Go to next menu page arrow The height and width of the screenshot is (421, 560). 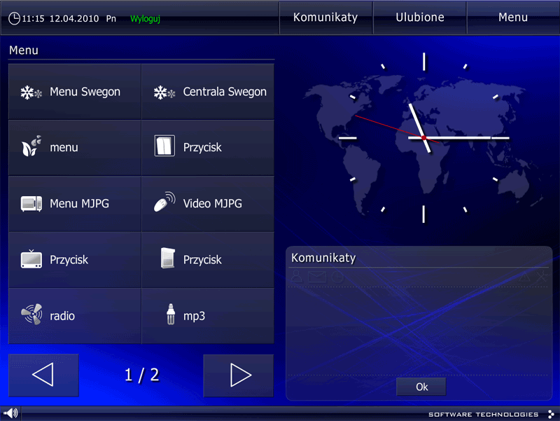point(239,375)
